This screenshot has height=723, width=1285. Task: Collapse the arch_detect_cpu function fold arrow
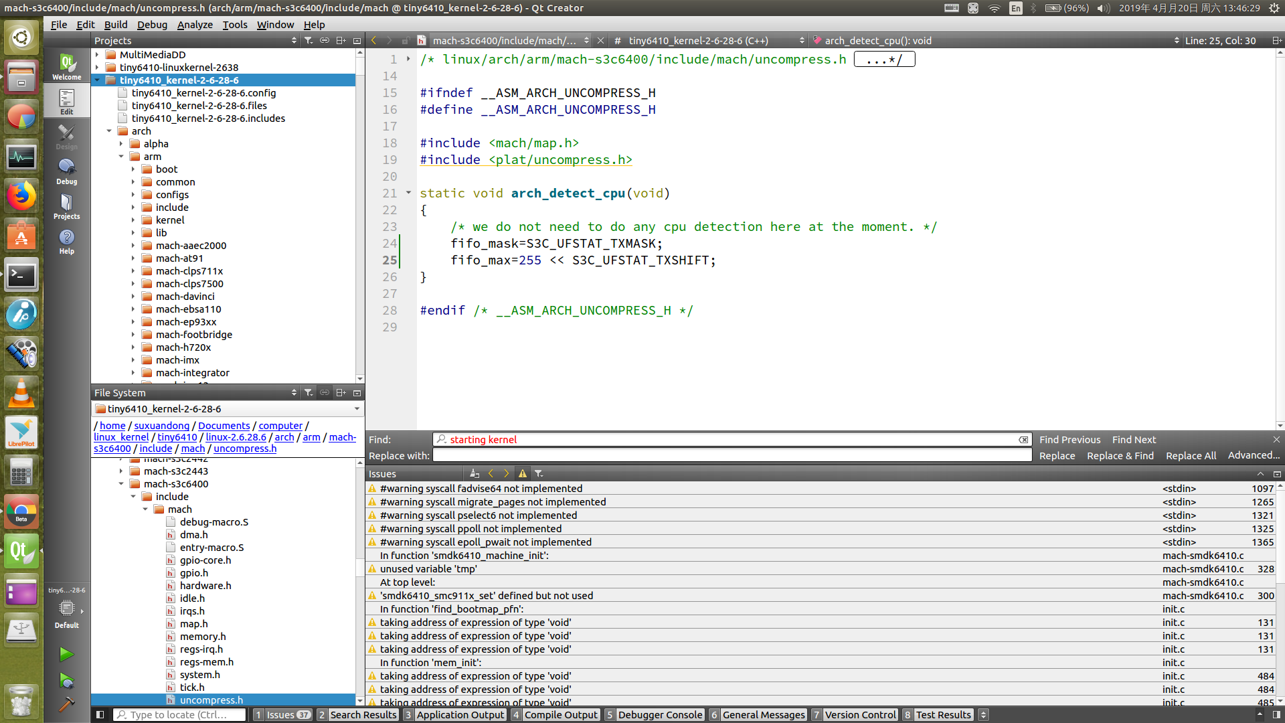tap(408, 193)
